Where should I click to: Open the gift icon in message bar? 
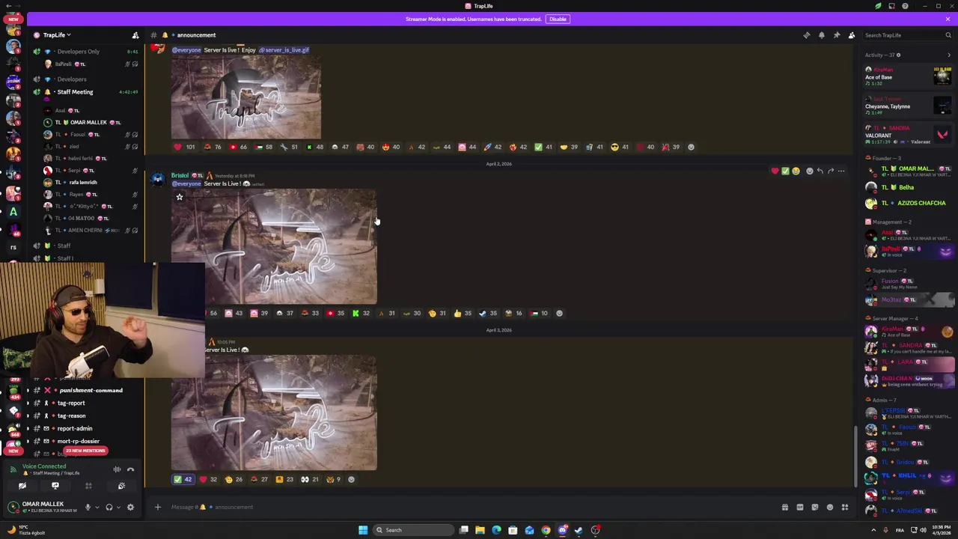[x=784, y=508]
